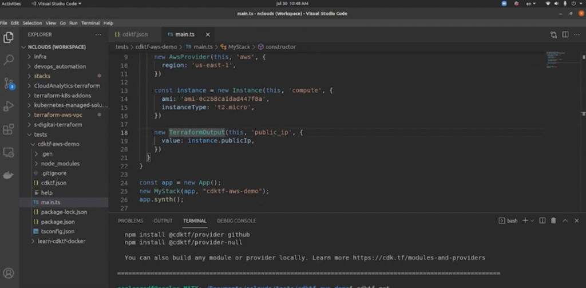The width and height of the screenshot is (586, 288).
Task: Open the Accounts icon in activity bar
Action: tap(8, 273)
